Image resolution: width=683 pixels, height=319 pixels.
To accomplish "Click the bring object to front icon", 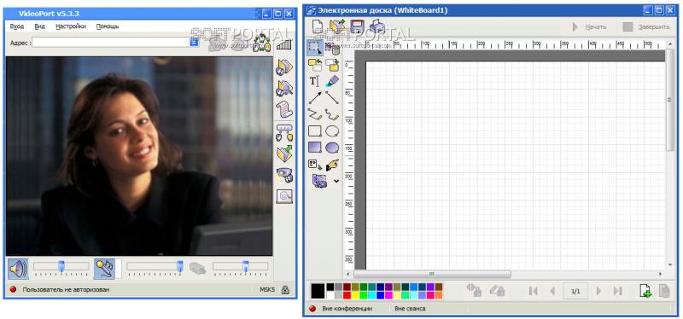I will pyautogui.click(x=315, y=66).
